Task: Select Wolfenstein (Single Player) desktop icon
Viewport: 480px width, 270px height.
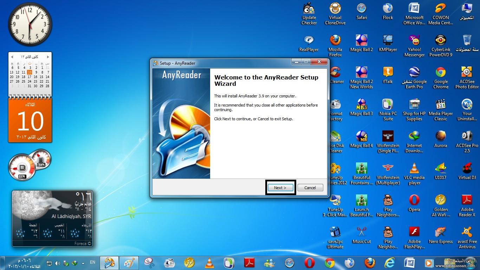Action: click(388, 142)
